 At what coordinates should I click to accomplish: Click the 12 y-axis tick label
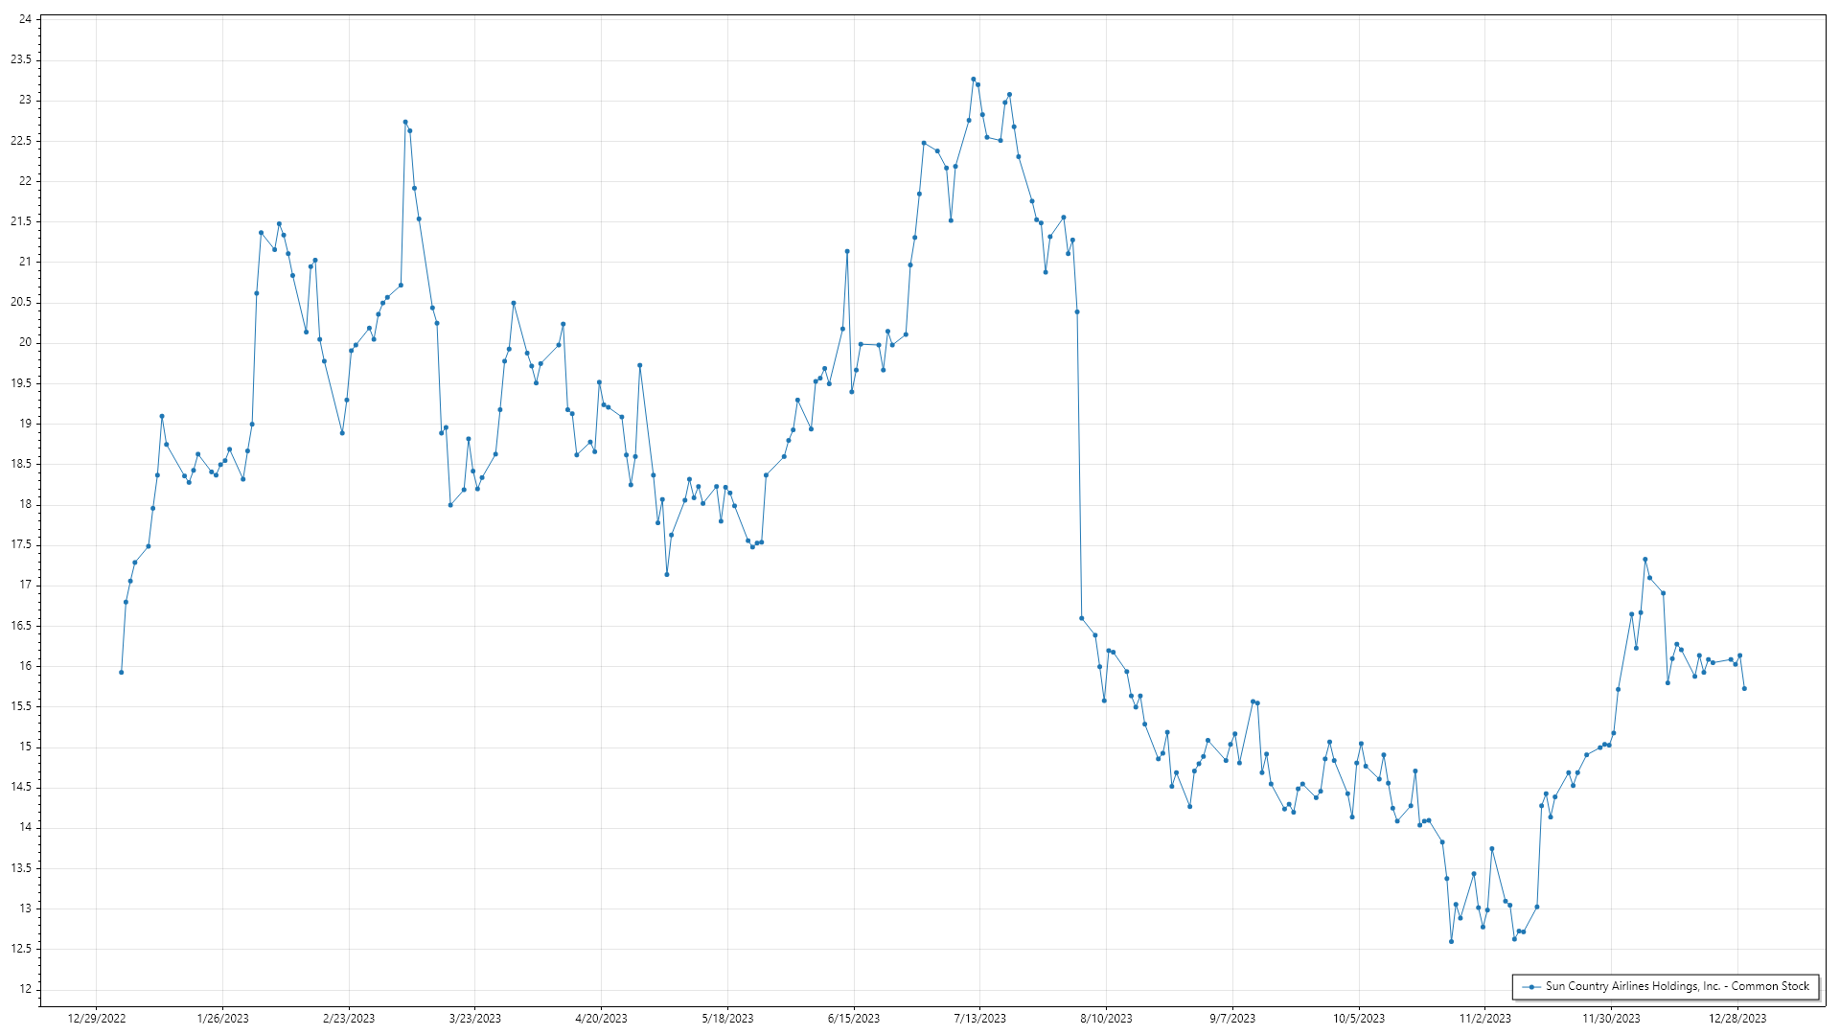[x=25, y=989]
